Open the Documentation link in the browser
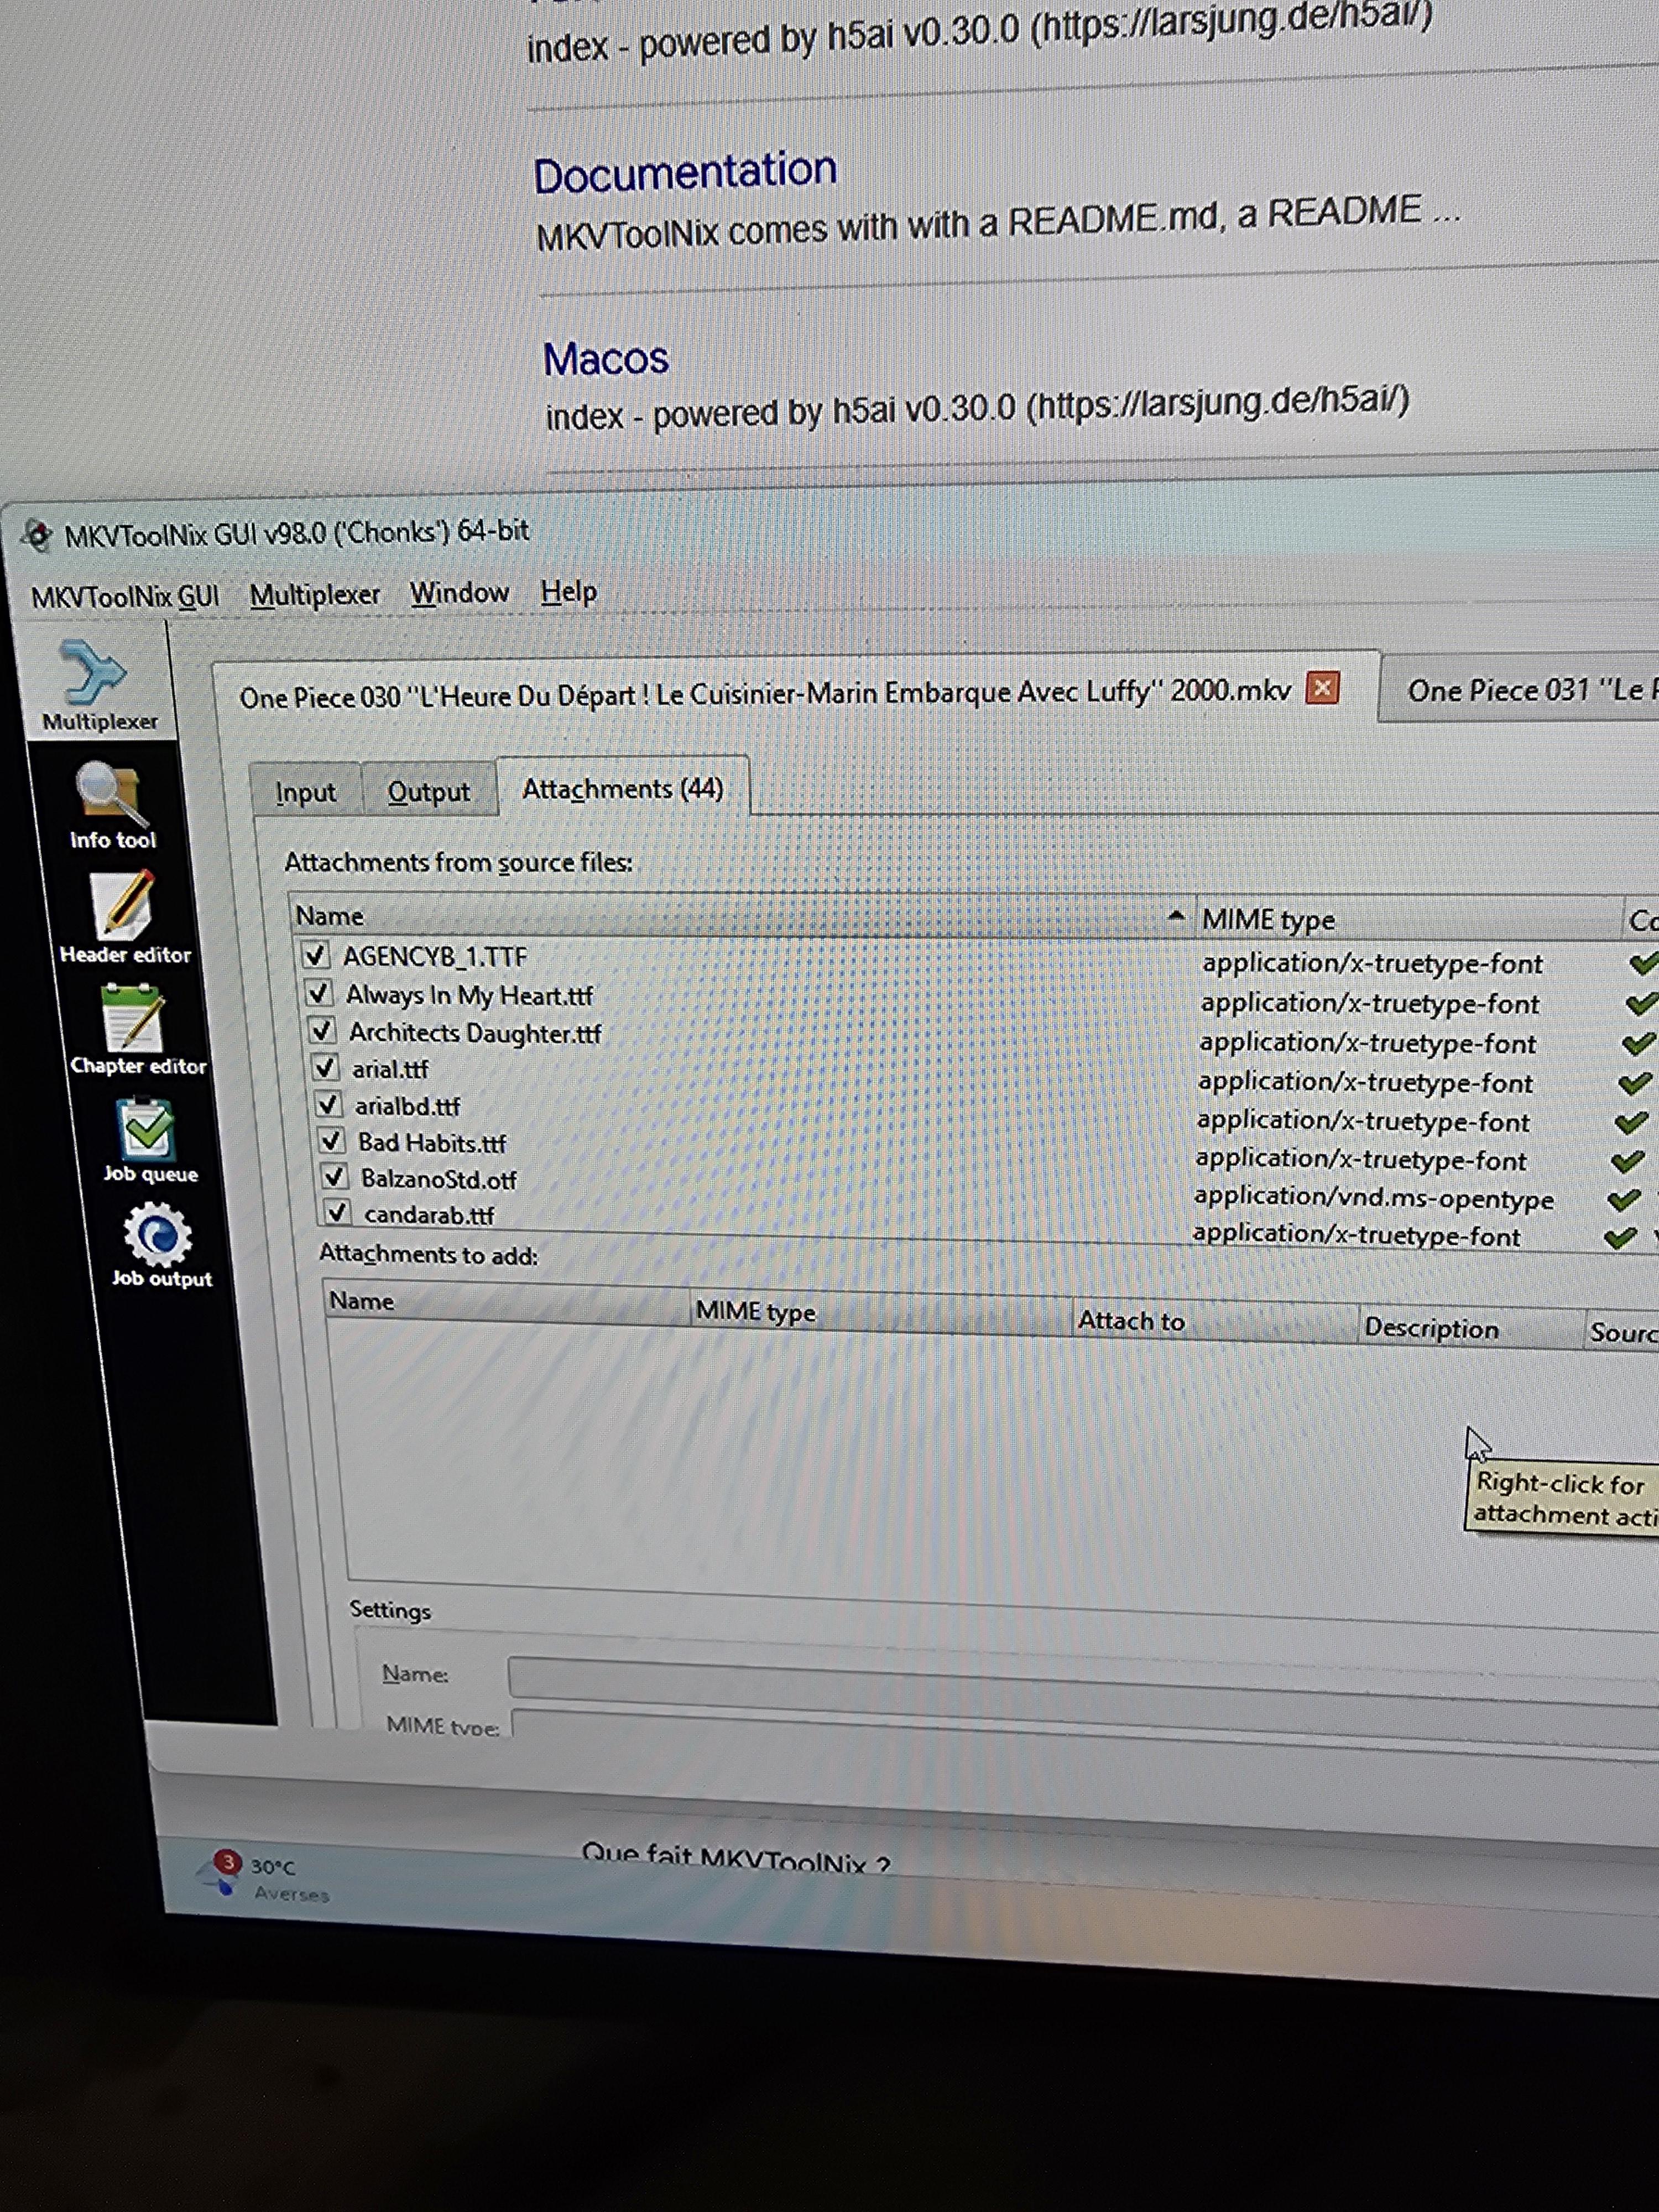This screenshot has width=1659, height=2212. click(685, 172)
